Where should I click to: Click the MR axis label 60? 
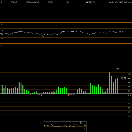(129, 83)
